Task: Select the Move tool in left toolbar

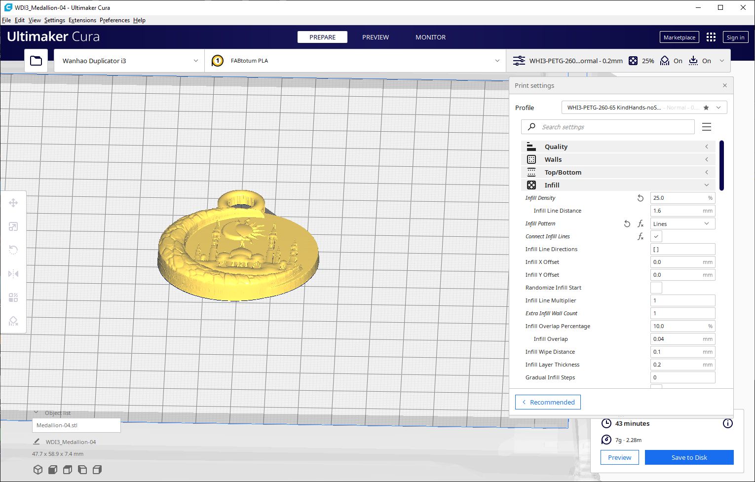Action: 13,203
